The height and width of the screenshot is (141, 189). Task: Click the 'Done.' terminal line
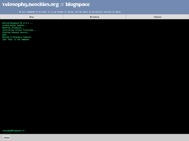[x=5, y=35]
